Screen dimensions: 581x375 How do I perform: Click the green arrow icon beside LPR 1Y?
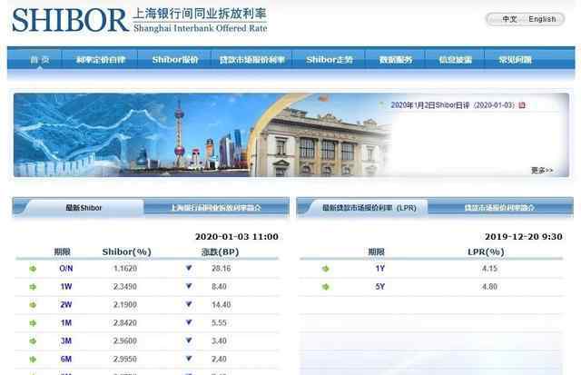(x=326, y=269)
